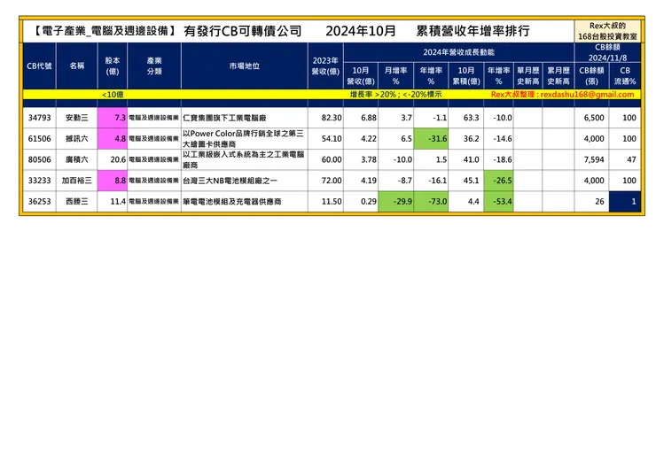Image resolution: width=656 pixels, height=463 pixels.
Task: Select 筆電電池模組及充電器供應商 cell
Action: (245, 202)
